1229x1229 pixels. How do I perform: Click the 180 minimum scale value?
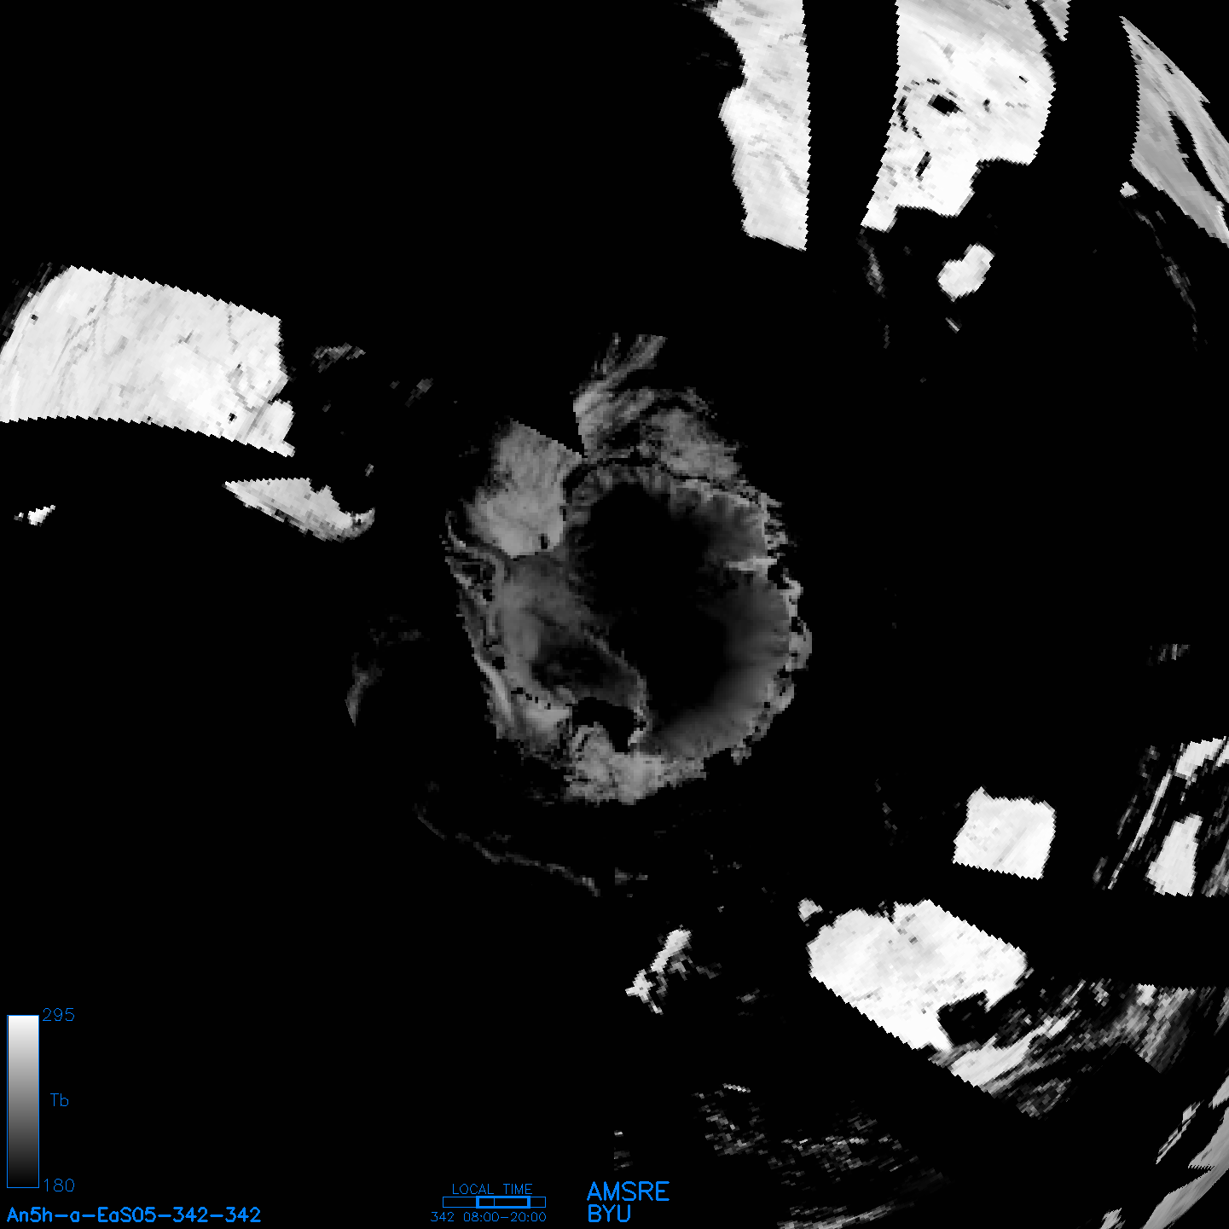tap(59, 1186)
